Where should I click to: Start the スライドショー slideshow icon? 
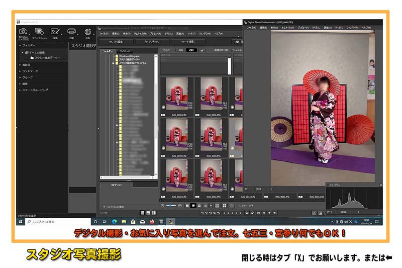[x=39, y=32]
